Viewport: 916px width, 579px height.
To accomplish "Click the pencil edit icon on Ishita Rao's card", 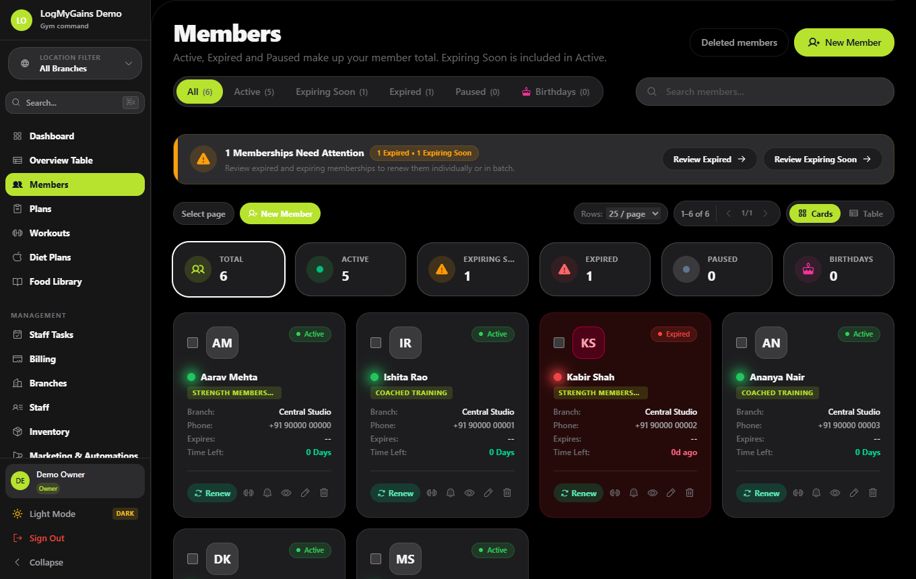I will coord(488,493).
